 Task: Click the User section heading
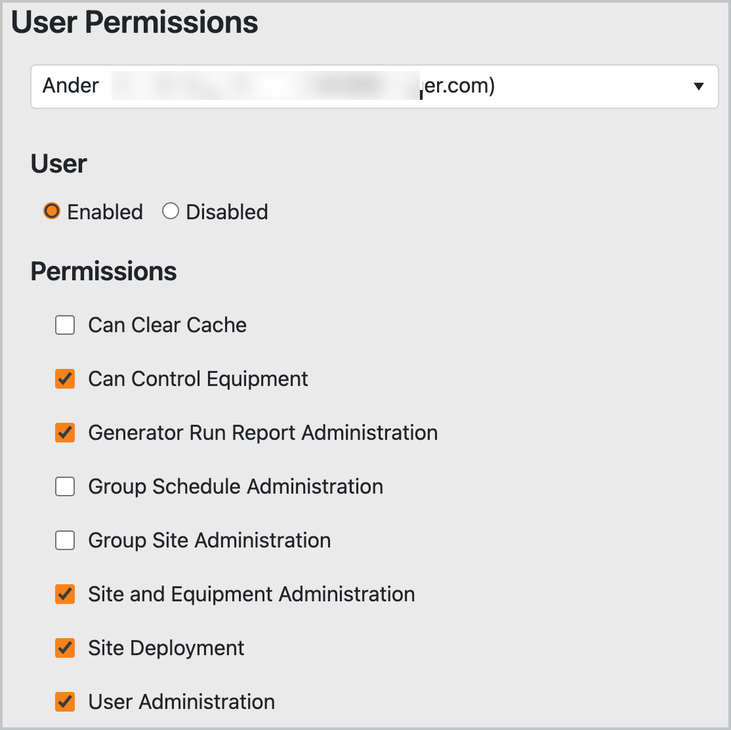point(58,163)
